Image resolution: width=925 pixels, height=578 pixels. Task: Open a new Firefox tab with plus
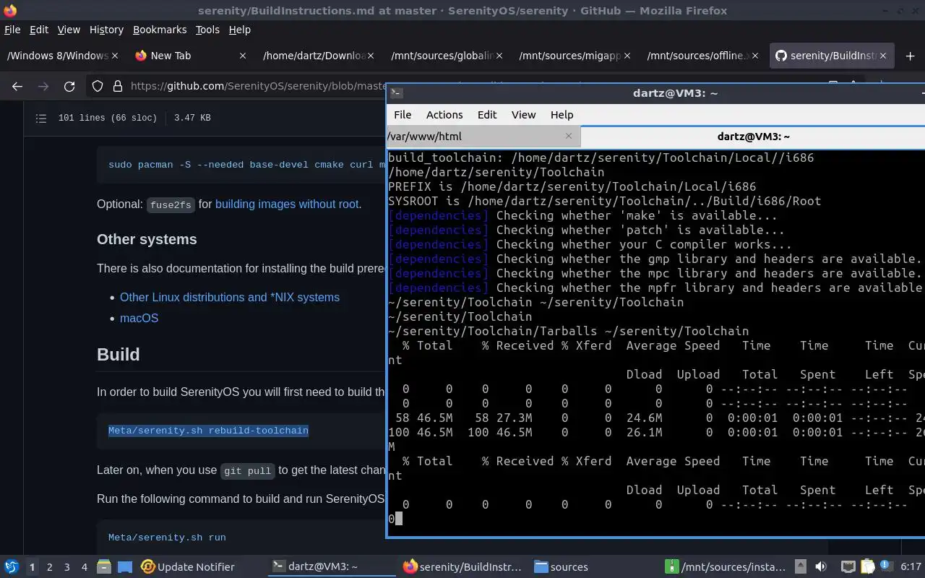pyautogui.click(x=910, y=56)
